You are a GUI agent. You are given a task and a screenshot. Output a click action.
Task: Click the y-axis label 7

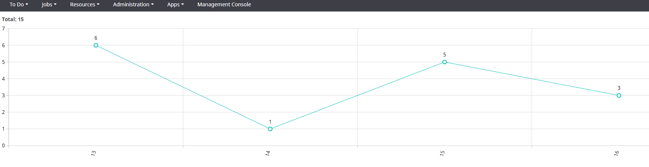tap(3, 29)
